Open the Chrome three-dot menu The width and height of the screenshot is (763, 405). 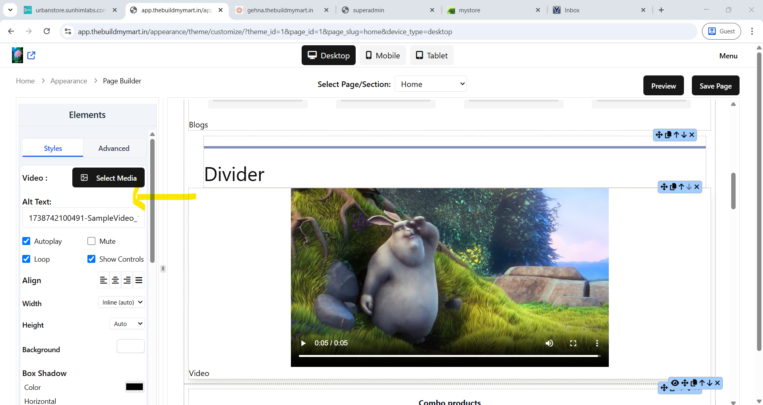(752, 31)
